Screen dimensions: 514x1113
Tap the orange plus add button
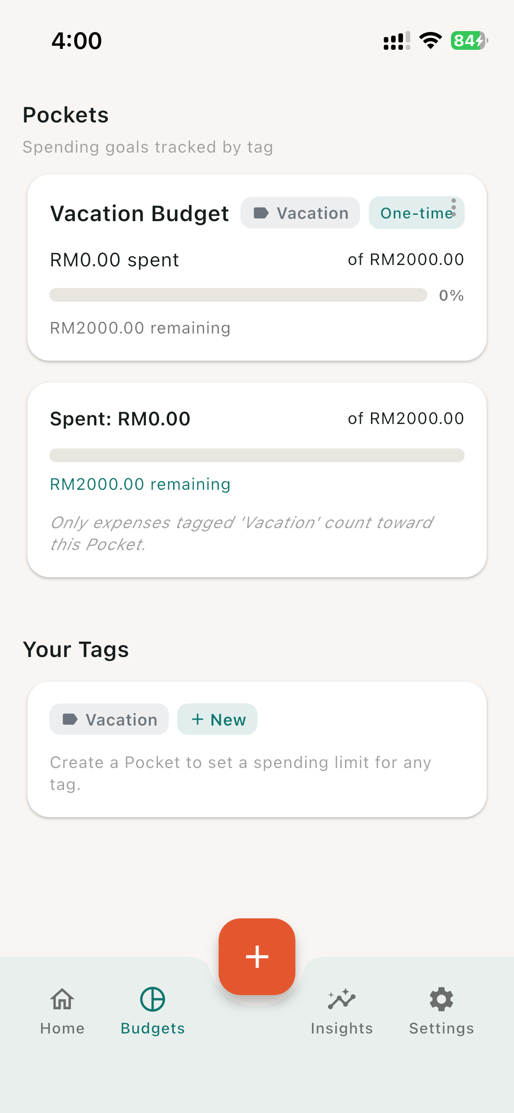coord(257,956)
